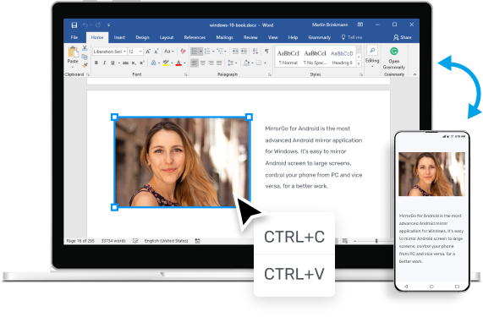483x317 pixels.
Task: Apply the No Spacing style
Action: coord(315,57)
